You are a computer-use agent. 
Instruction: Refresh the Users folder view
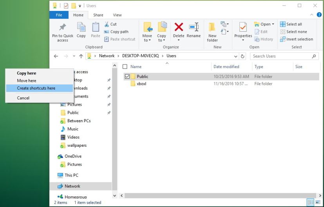click(x=243, y=56)
